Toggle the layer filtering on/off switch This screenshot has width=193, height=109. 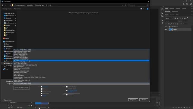coord(187,18)
